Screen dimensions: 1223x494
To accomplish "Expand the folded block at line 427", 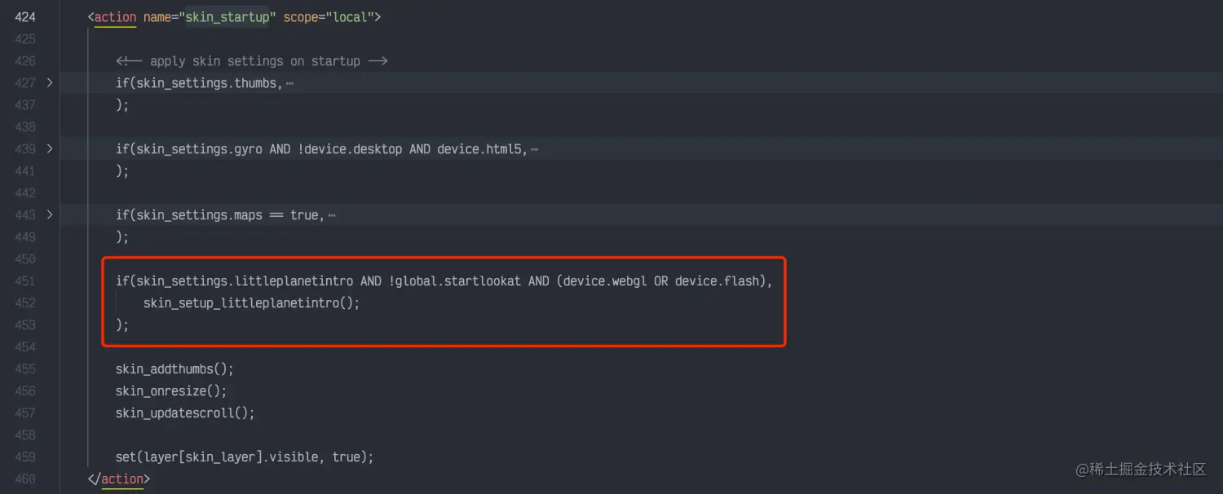I will point(50,83).
